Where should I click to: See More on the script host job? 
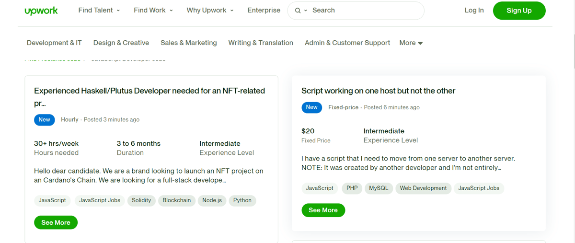(x=323, y=210)
